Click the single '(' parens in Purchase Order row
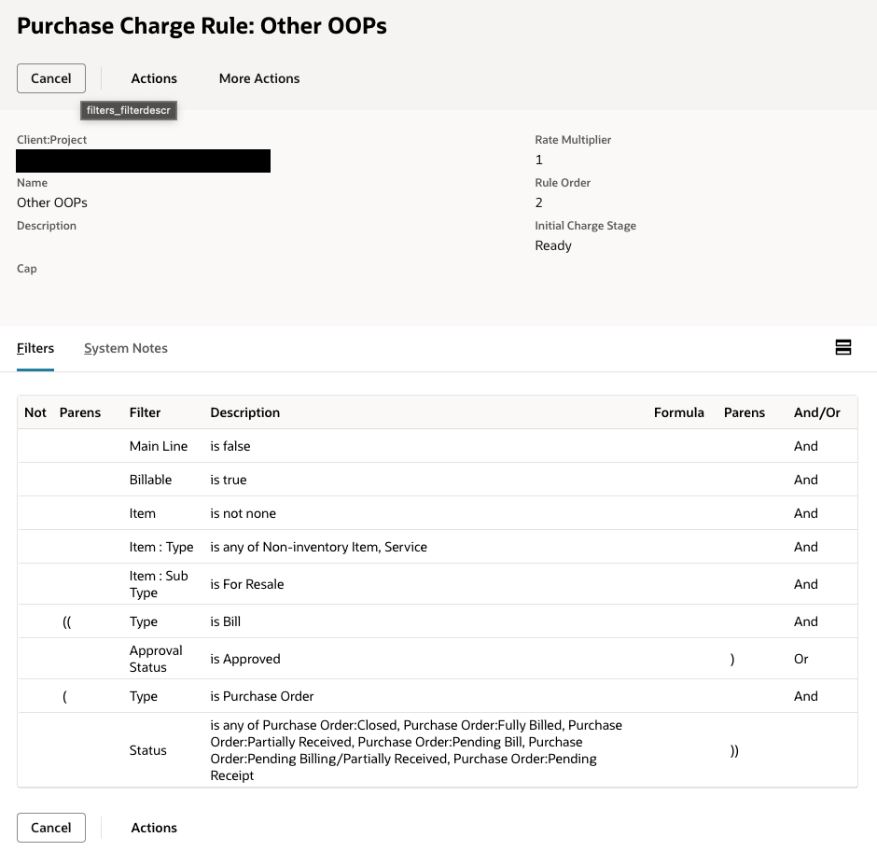 coord(65,696)
